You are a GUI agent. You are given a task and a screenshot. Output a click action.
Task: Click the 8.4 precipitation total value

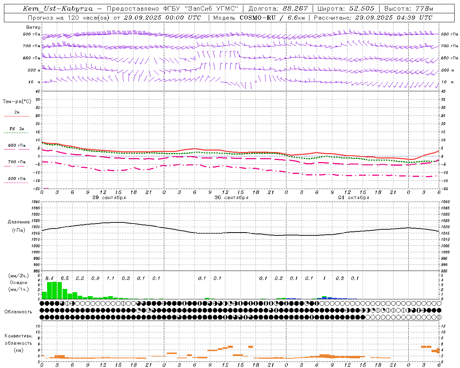tap(50, 279)
